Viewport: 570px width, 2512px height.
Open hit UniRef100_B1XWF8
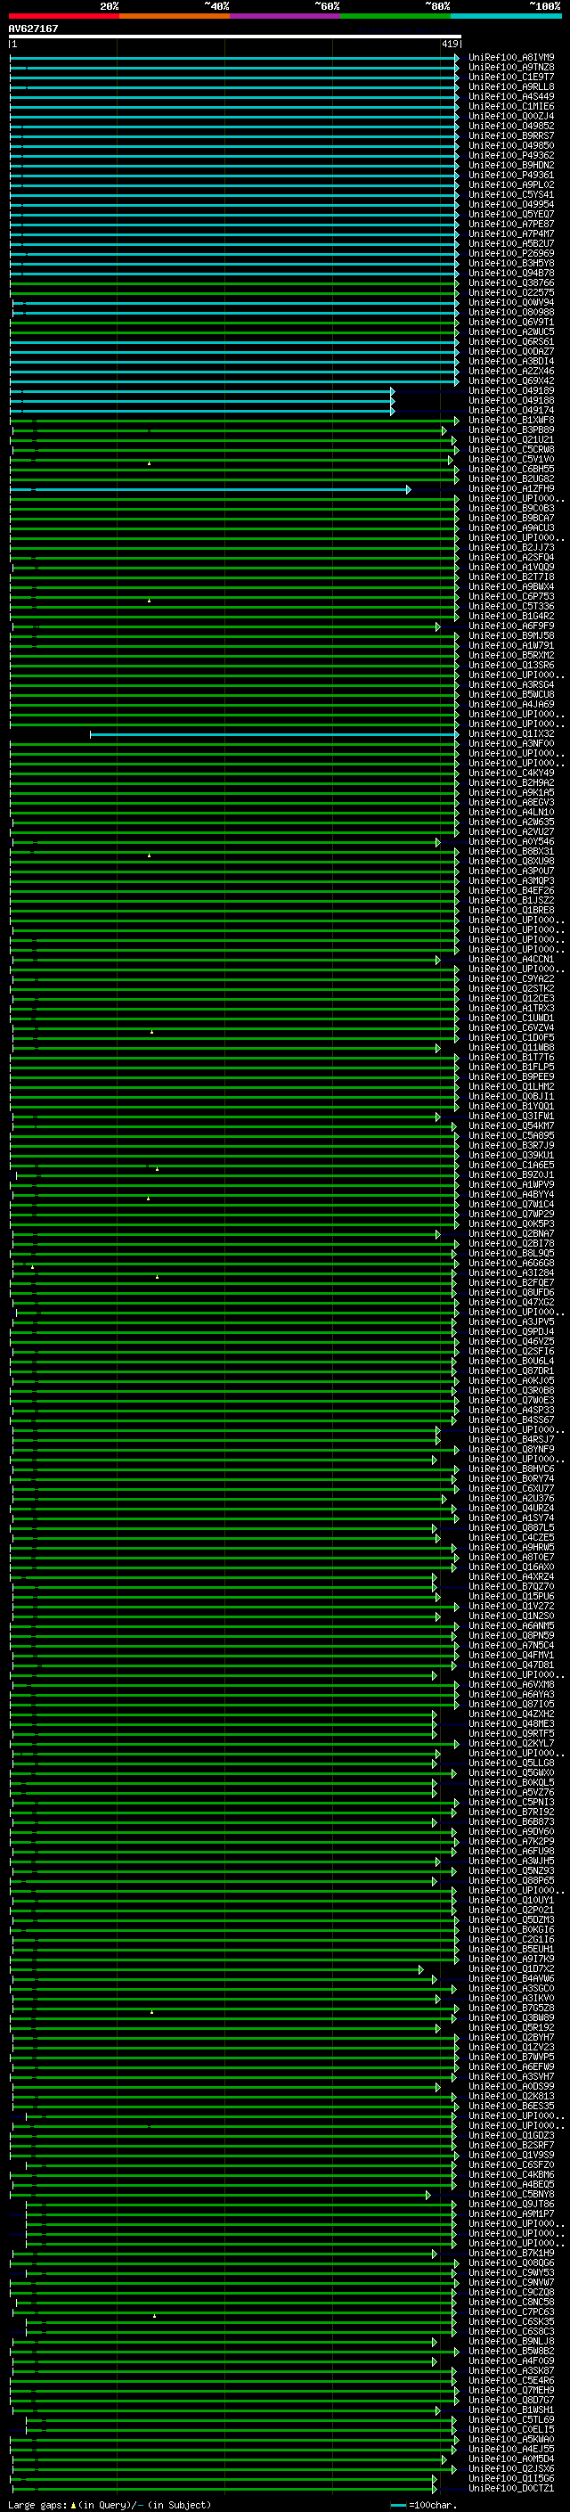[x=511, y=421]
